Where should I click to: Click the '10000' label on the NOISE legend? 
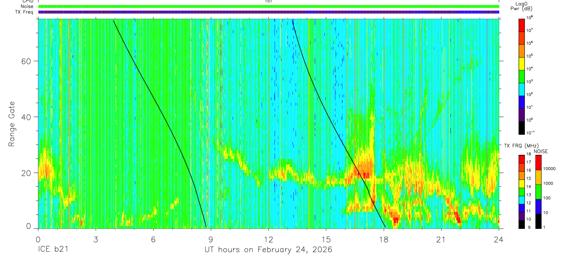point(550,169)
